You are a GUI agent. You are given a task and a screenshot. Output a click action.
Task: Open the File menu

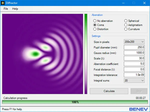[x=6, y=9]
